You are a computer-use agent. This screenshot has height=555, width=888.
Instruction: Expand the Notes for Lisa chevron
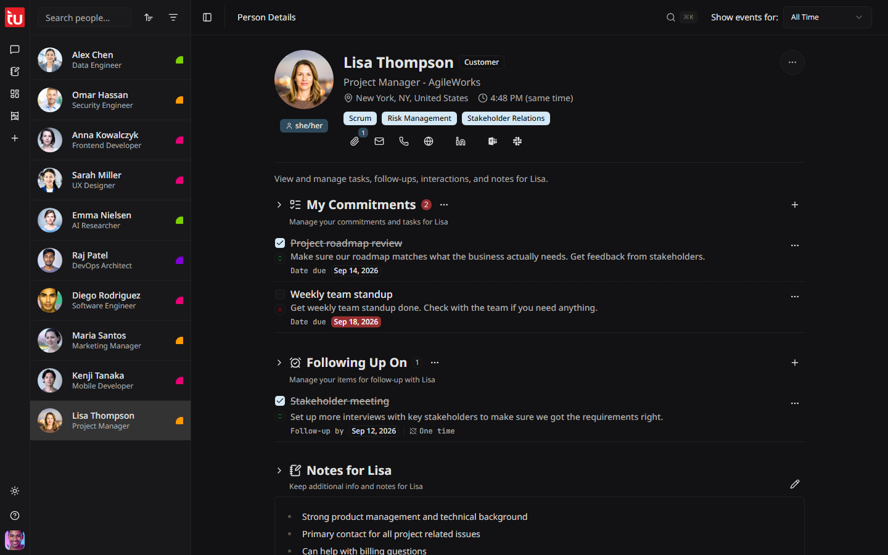279,471
